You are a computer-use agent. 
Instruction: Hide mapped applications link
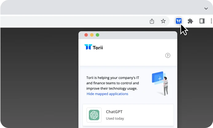pos(107,94)
